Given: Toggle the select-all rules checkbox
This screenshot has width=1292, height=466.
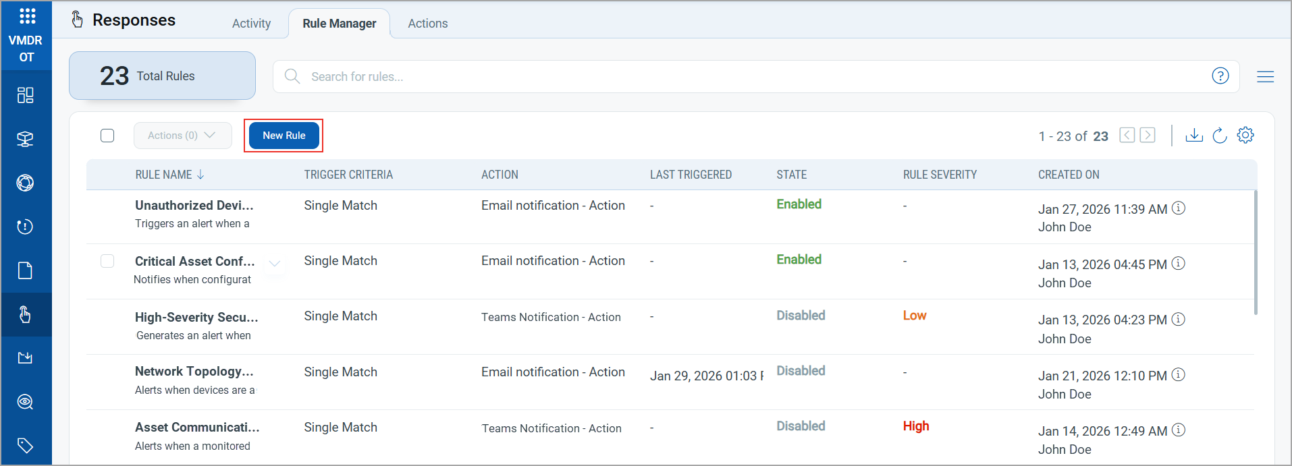Looking at the screenshot, I should click(x=107, y=136).
